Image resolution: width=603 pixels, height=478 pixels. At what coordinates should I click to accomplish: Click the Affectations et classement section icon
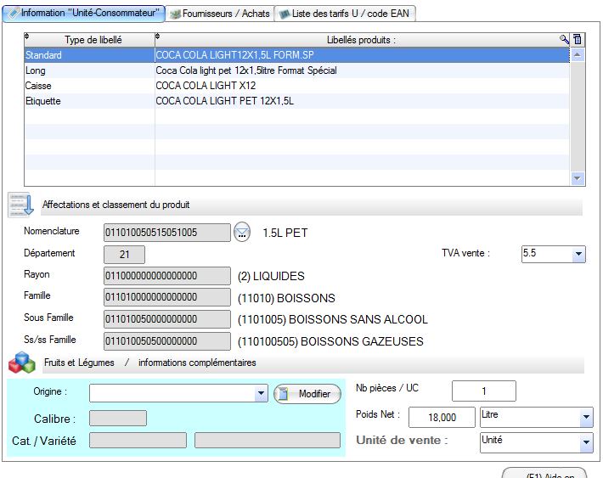pos(20,205)
